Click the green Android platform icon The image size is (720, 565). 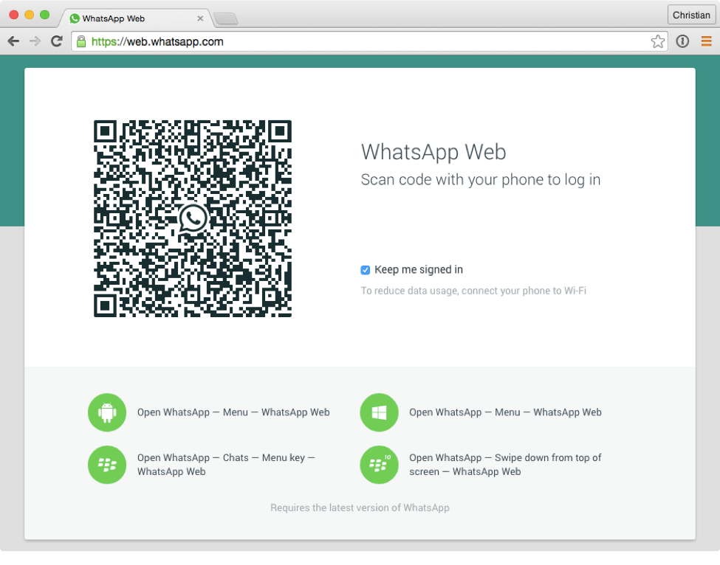pyautogui.click(x=107, y=412)
